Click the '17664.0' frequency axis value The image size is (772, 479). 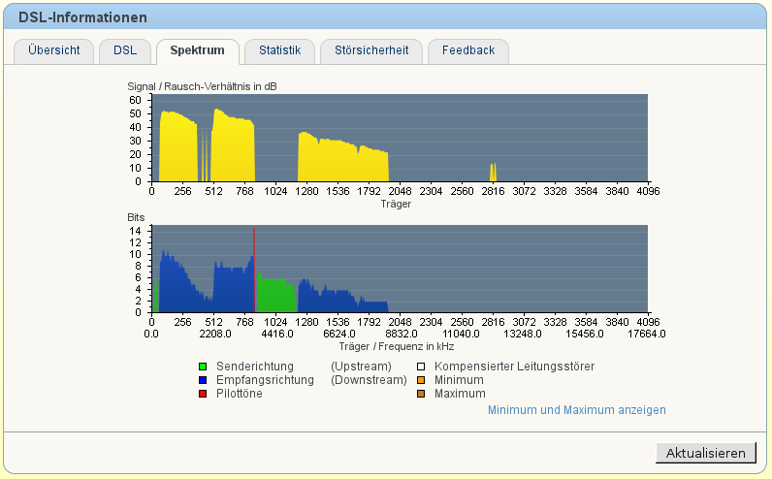pos(647,334)
